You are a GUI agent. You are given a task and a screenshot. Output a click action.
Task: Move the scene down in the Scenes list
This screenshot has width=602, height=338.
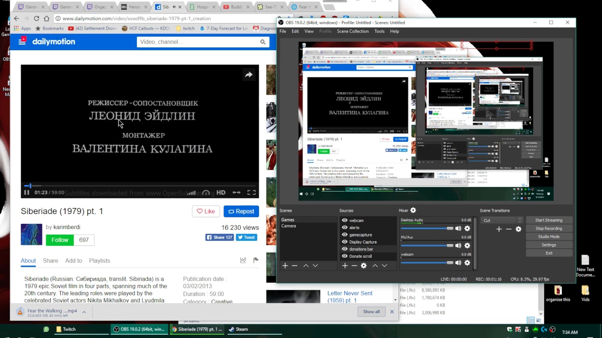coord(315,266)
